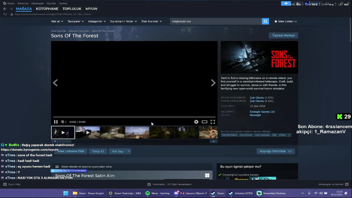Open the Yardım menu
The image size is (352, 198).
pos(63,3)
